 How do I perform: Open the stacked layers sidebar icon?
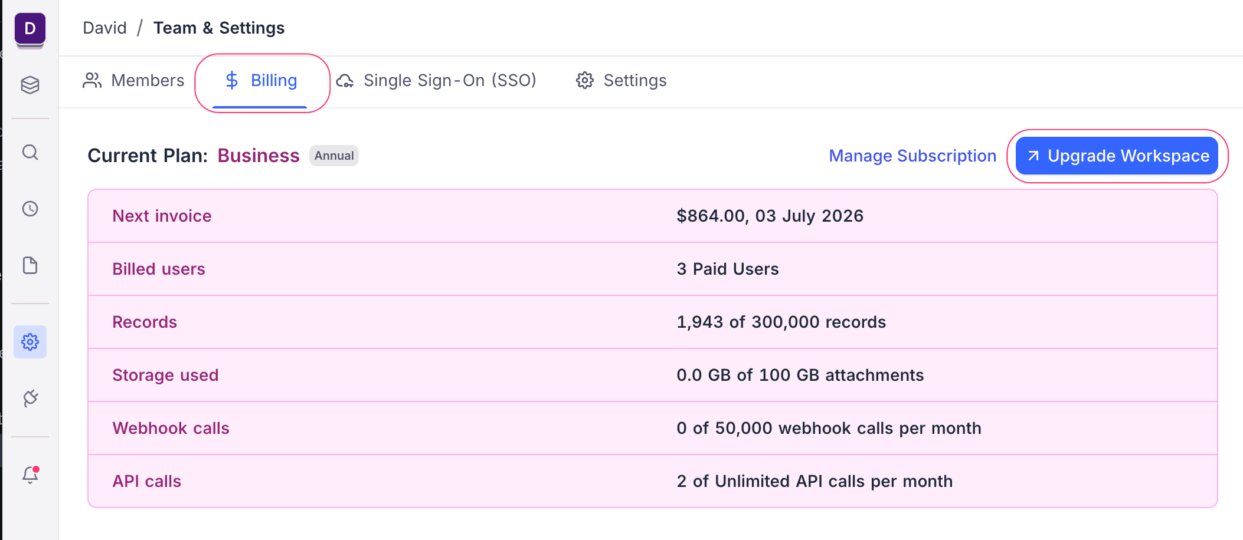(x=30, y=85)
